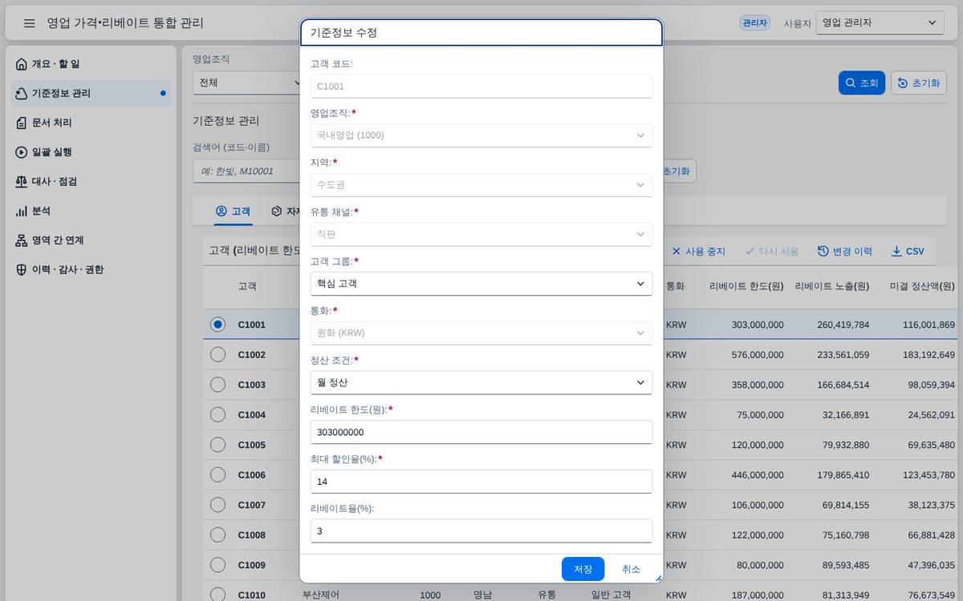Click the 260,419,784 exposure cell
The height and width of the screenshot is (601, 963).
pos(843,325)
